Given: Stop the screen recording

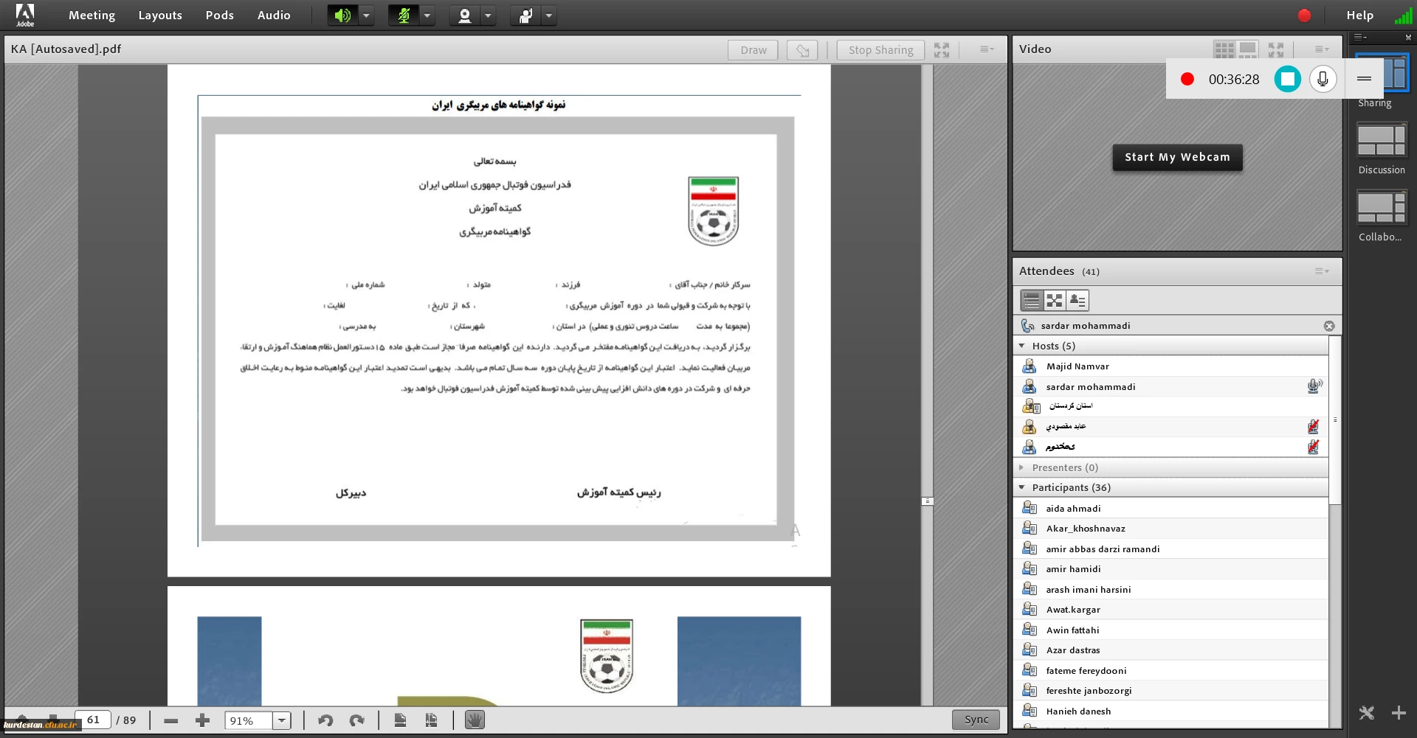Looking at the screenshot, I should click(1287, 79).
